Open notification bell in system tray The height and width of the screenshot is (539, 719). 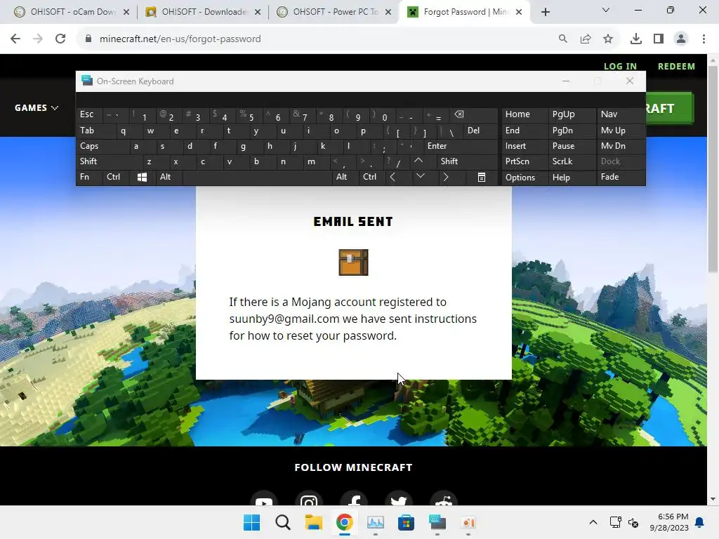700,522
